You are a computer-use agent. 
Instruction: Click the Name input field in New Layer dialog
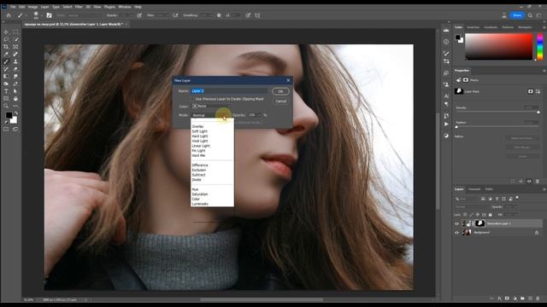point(230,91)
